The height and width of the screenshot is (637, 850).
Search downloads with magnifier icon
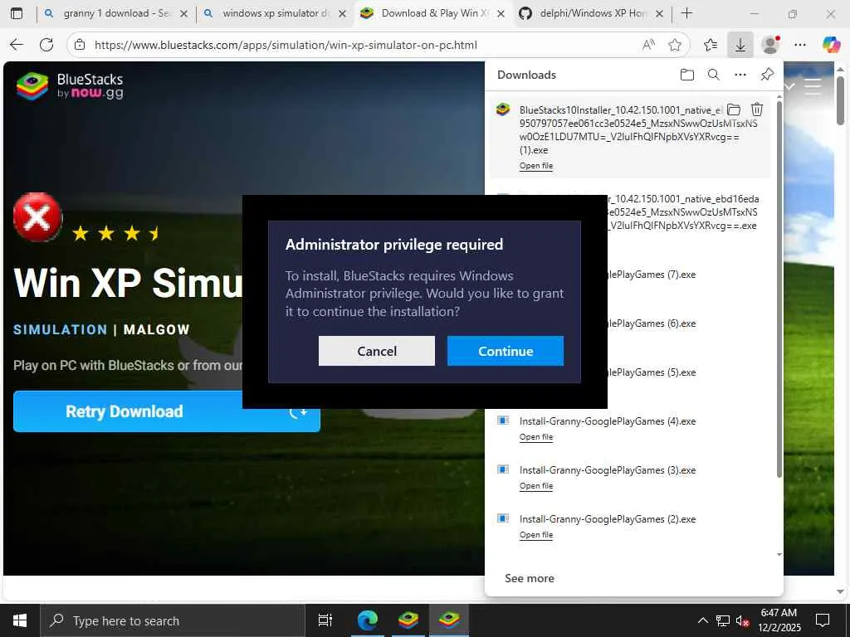coord(713,75)
